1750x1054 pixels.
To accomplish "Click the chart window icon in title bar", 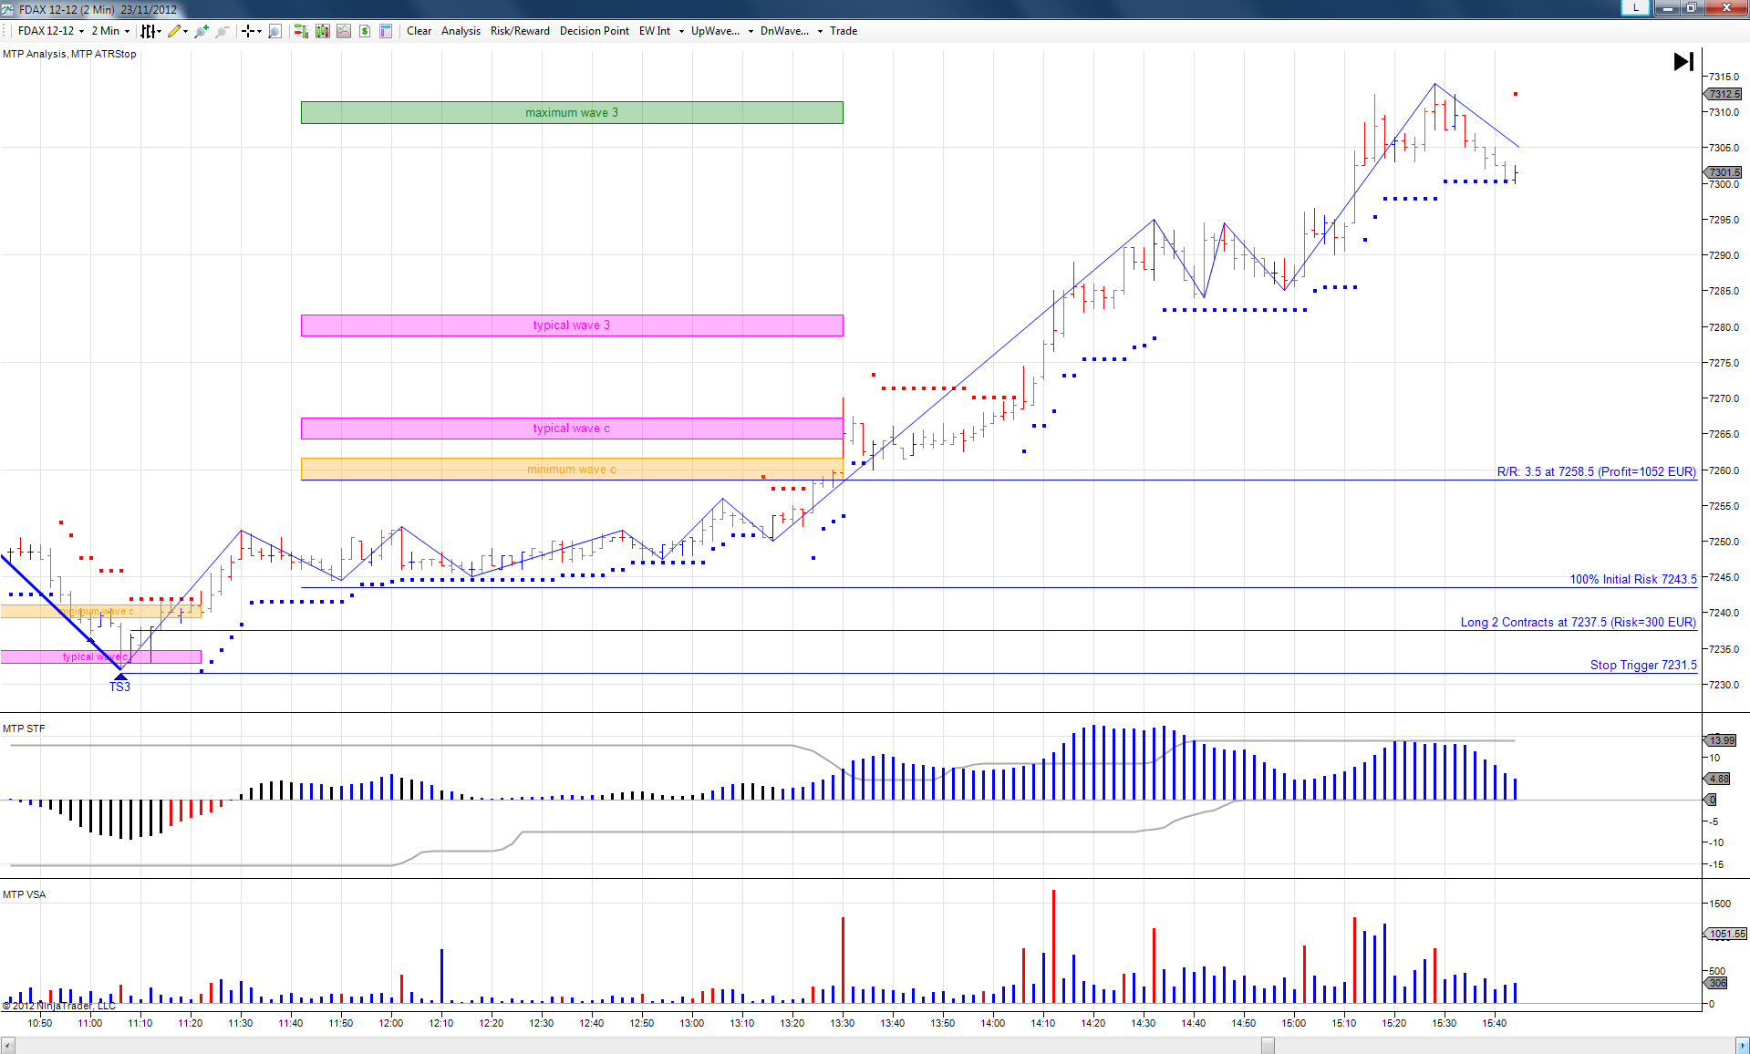I will pyautogui.click(x=8, y=9).
